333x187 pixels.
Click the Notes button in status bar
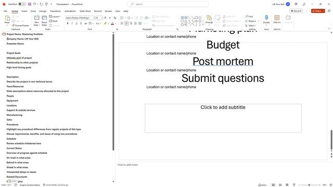click(262, 185)
